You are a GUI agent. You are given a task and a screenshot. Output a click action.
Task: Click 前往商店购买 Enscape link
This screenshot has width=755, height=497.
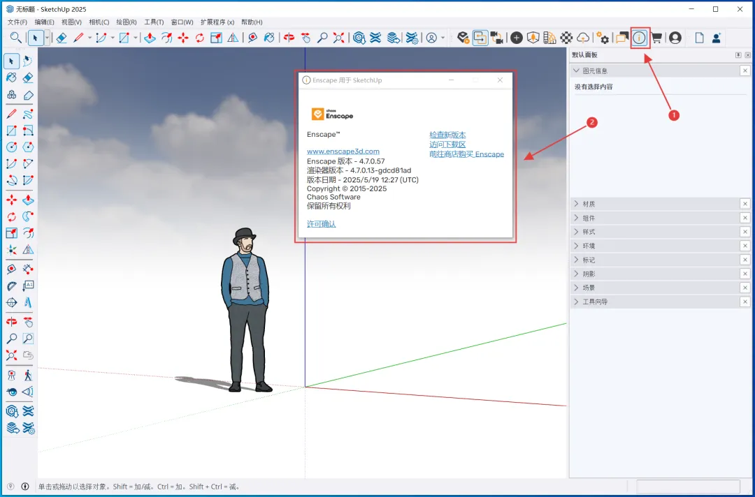click(466, 154)
